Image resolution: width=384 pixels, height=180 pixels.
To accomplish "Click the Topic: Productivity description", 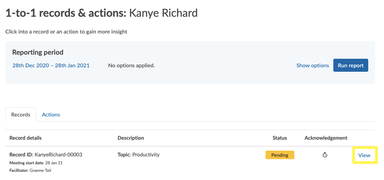I will 139,155.
